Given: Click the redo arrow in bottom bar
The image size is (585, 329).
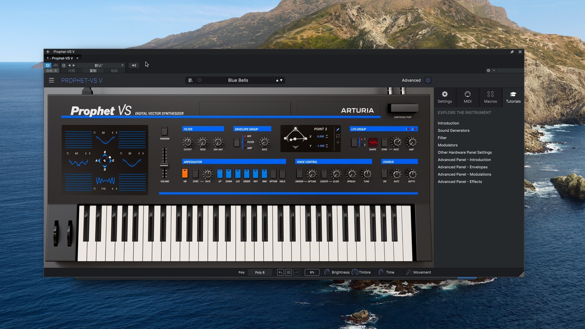Looking at the screenshot, I should [x=296, y=272].
